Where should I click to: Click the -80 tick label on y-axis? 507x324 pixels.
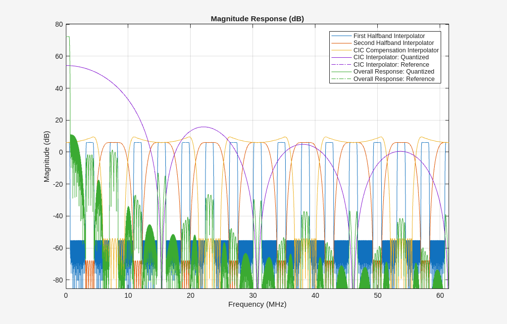(x=58, y=280)
